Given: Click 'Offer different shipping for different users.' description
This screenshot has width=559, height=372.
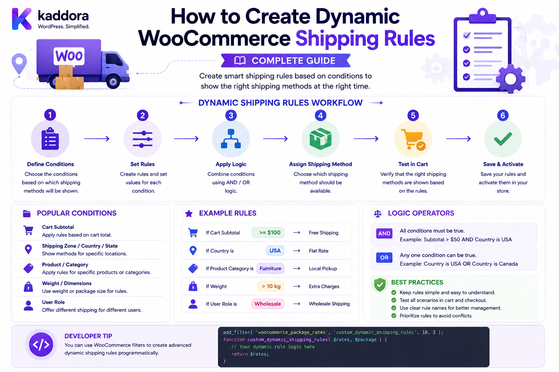Looking at the screenshot, I should click(x=92, y=310).
